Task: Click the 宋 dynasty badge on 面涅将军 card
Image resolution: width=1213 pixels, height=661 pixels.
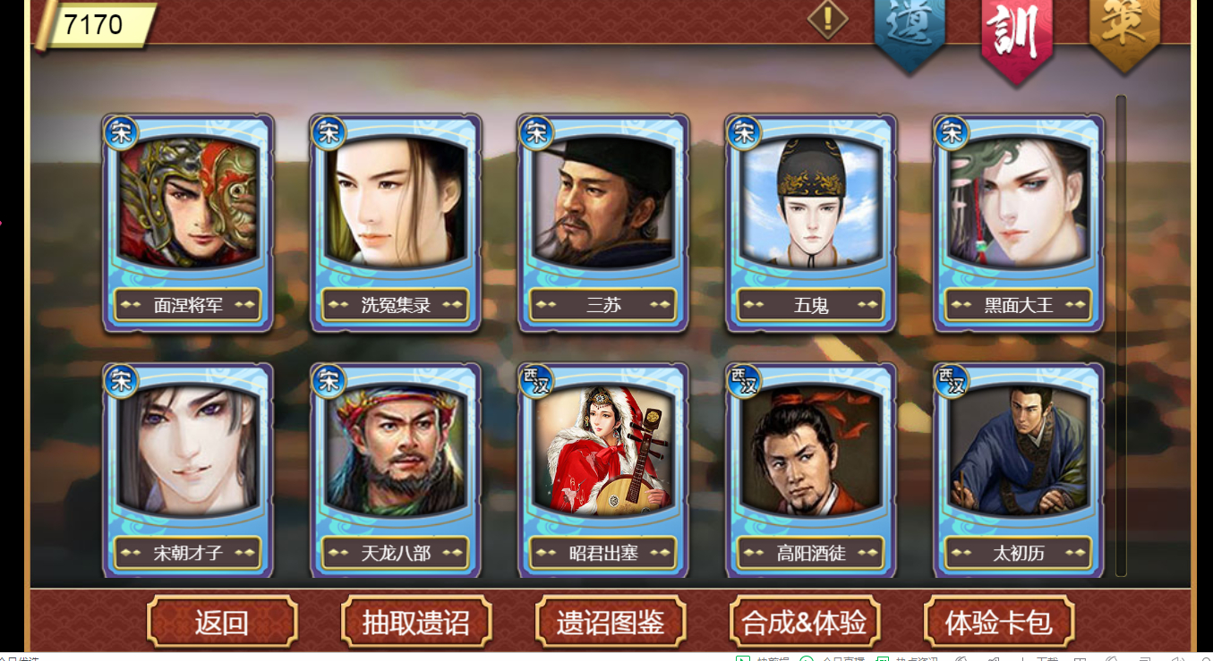Action: pyautogui.click(x=120, y=133)
